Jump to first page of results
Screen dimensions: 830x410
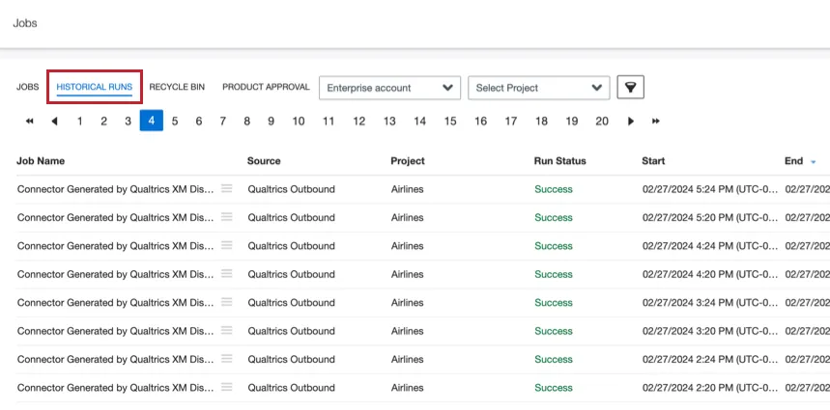(x=30, y=121)
